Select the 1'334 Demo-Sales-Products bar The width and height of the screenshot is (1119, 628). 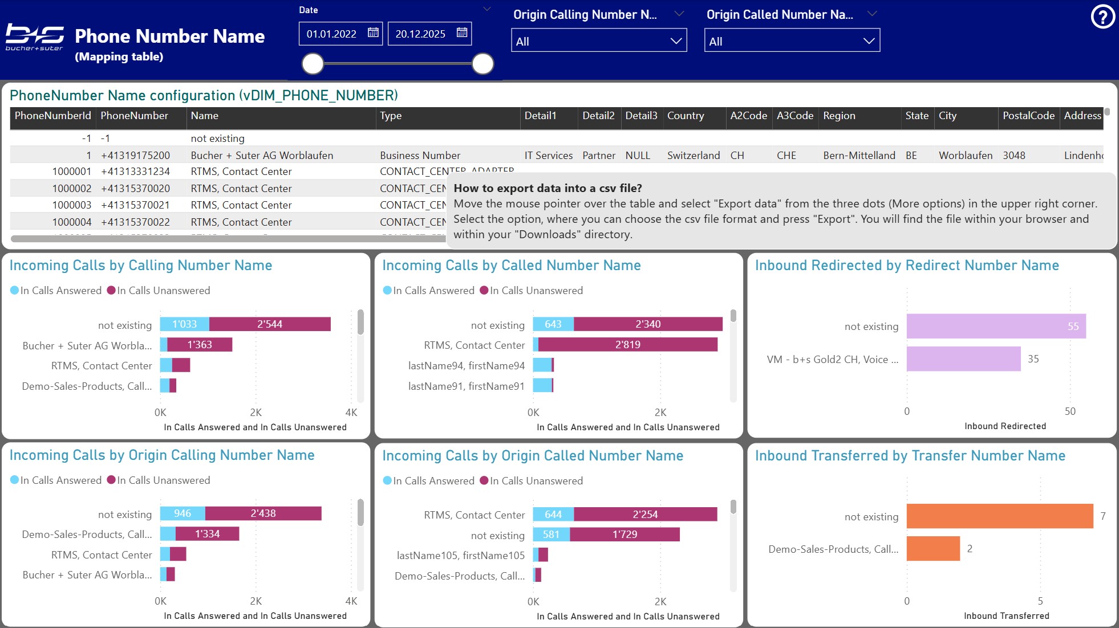(208, 534)
